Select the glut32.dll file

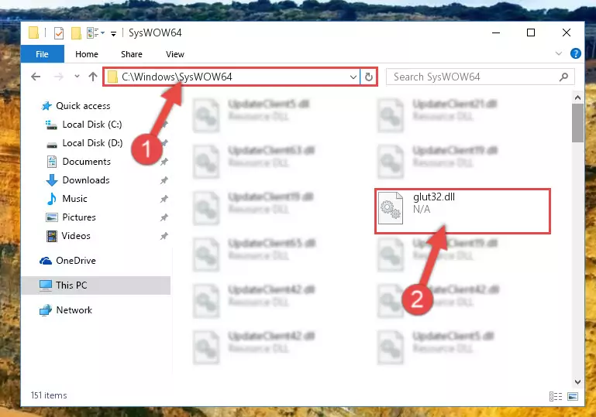pyautogui.click(x=463, y=211)
